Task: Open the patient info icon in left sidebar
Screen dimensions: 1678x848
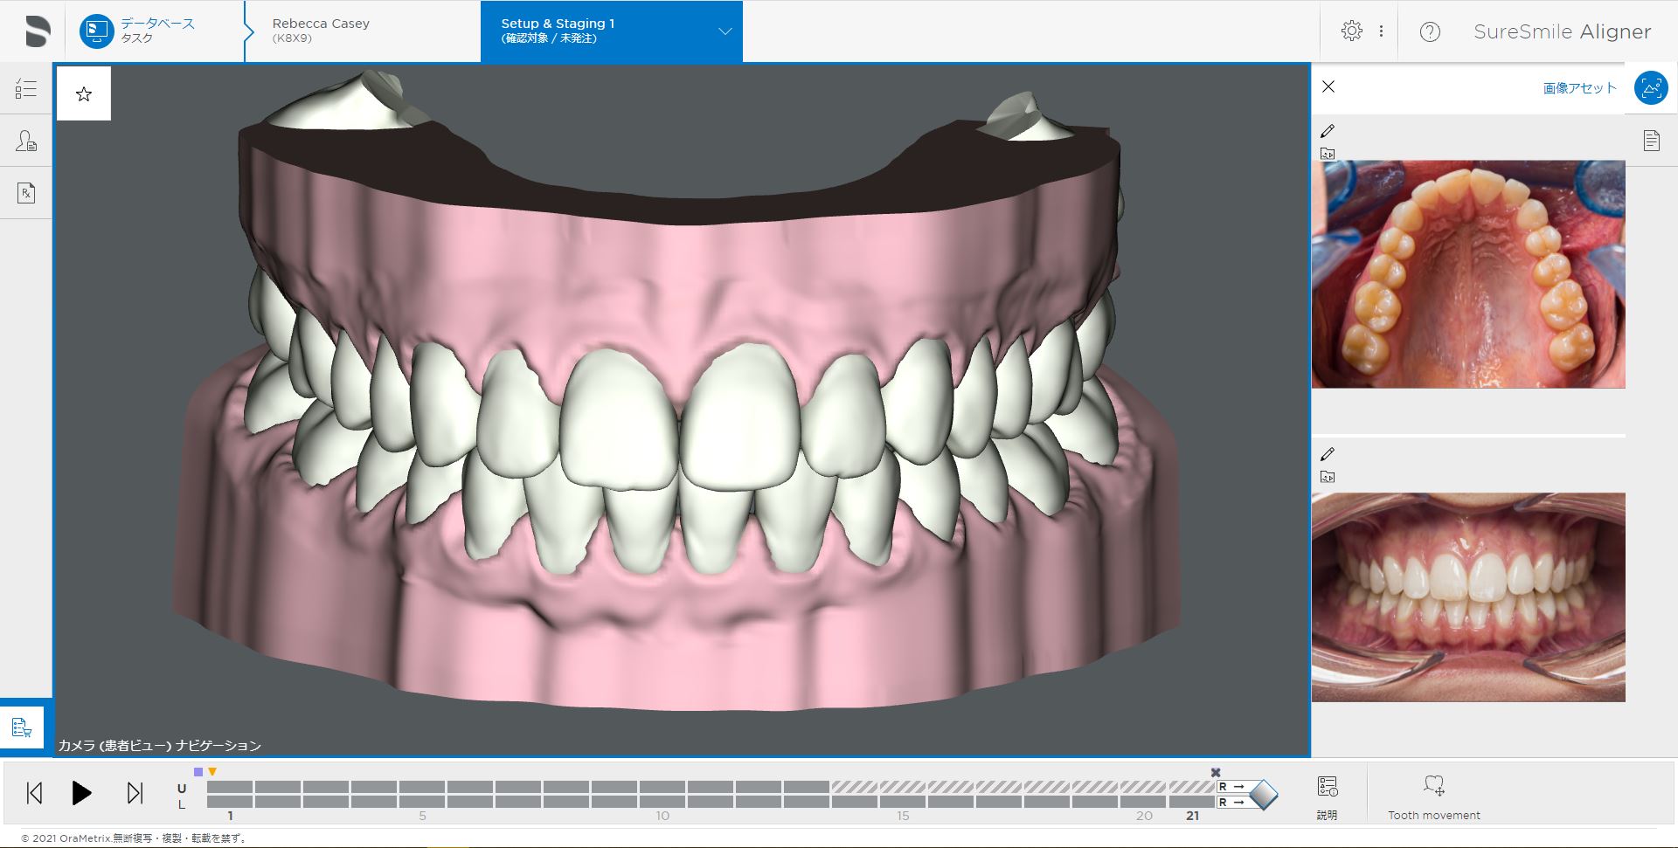Action: (25, 141)
